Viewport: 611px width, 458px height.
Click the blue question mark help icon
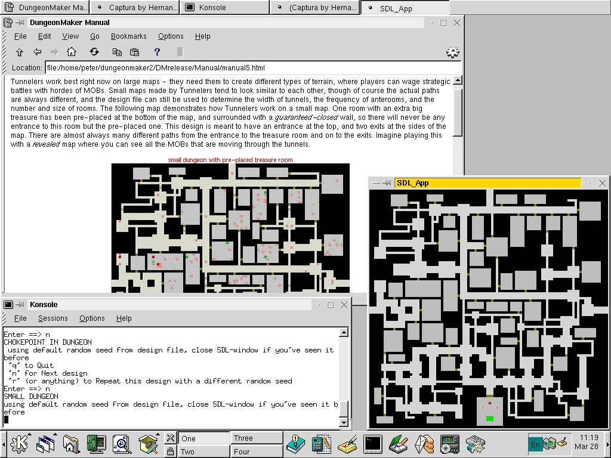[157, 52]
